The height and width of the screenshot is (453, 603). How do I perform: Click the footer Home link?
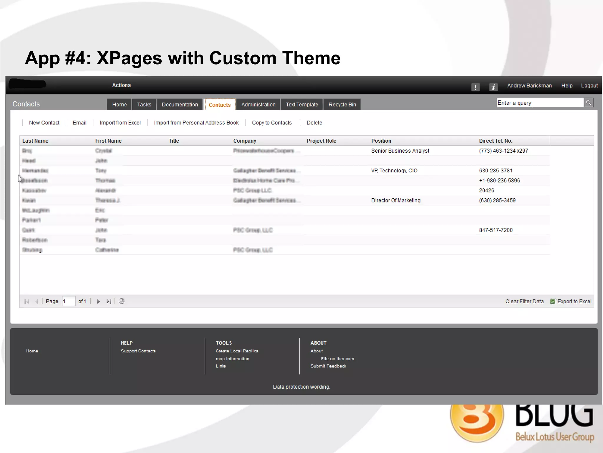coord(32,351)
